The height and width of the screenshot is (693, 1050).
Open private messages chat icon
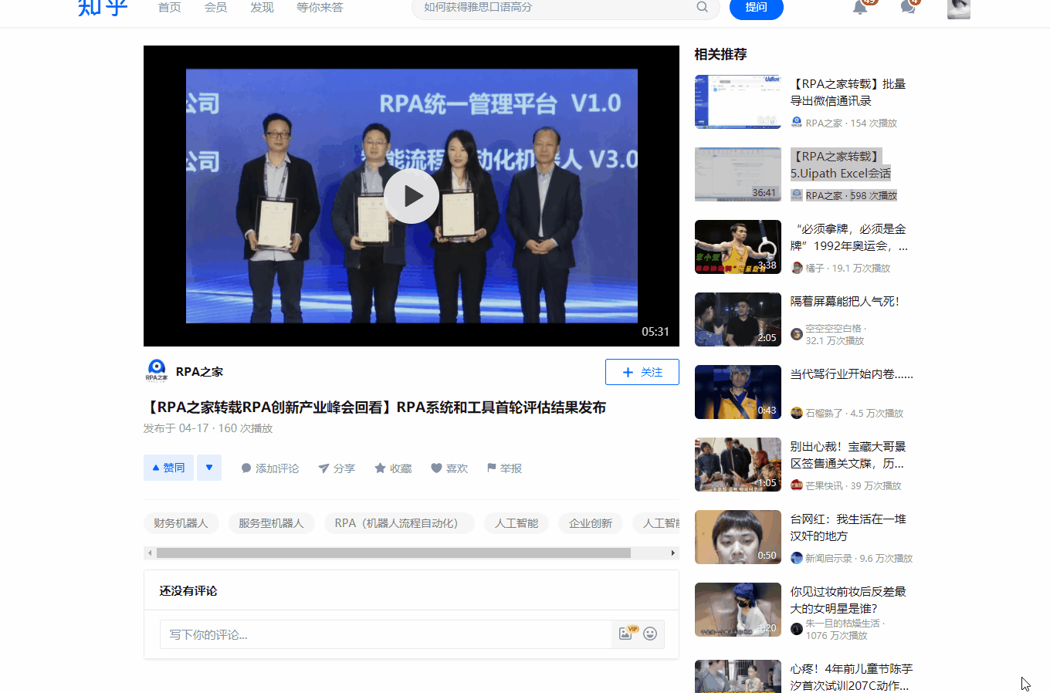908,8
